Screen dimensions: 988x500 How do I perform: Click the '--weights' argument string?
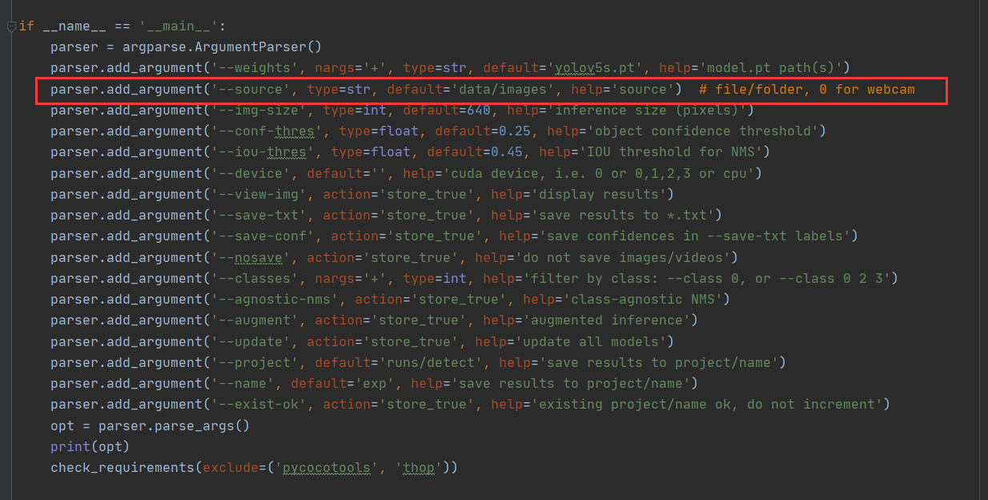[255, 68]
